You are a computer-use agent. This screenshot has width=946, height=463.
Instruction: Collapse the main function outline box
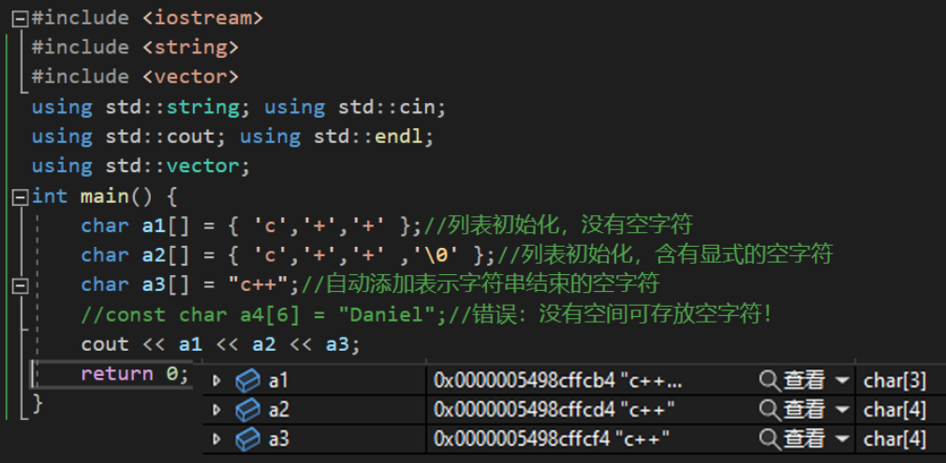[x=19, y=197]
